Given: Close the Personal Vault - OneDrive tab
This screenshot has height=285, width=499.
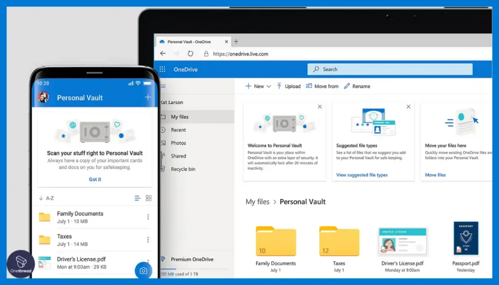Looking at the screenshot, I should pos(227,42).
